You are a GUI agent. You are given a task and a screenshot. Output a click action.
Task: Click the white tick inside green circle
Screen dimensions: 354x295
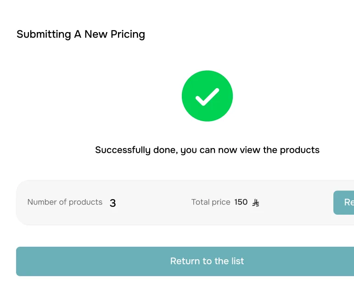207,96
